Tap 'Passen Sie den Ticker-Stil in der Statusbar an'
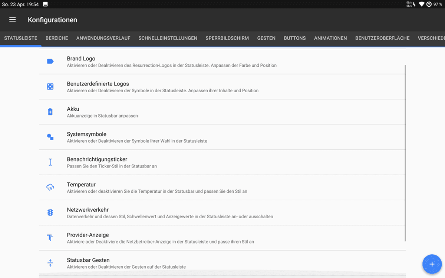The width and height of the screenshot is (445, 278). (x=112, y=166)
